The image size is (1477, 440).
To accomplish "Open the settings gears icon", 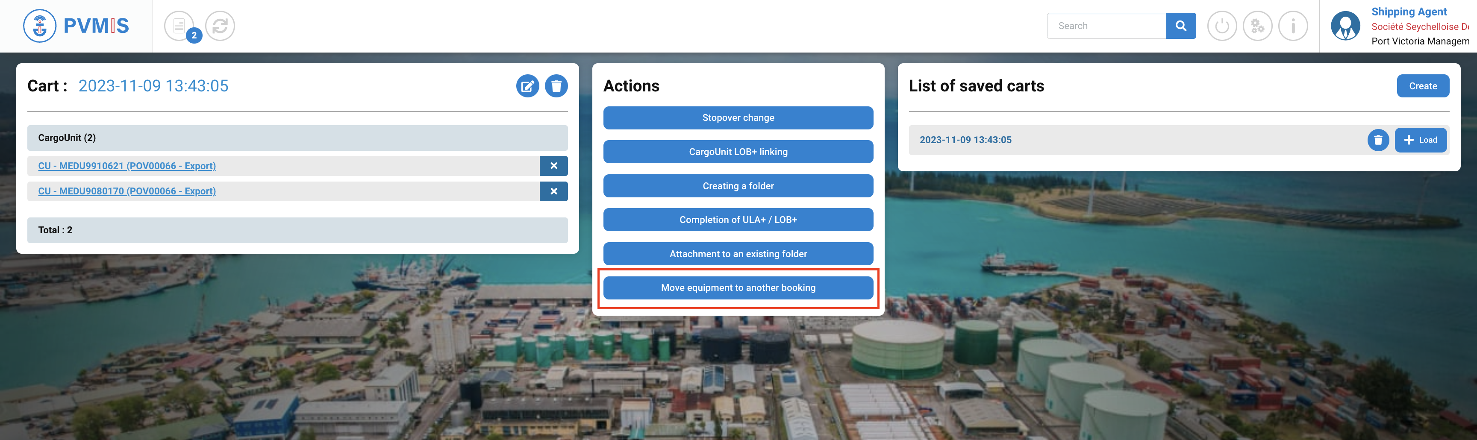I will (x=1257, y=26).
